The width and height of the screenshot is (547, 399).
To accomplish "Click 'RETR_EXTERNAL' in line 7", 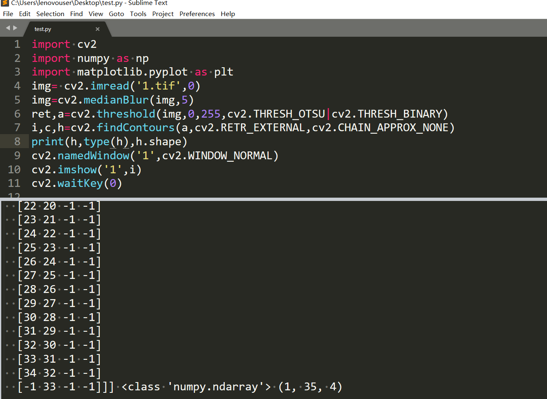I will pos(263,127).
